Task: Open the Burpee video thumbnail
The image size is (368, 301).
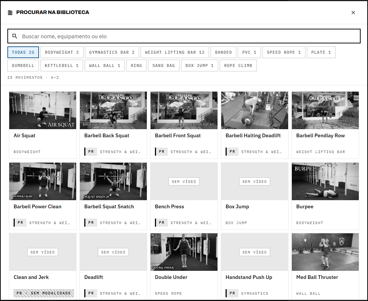Action: click(325, 181)
